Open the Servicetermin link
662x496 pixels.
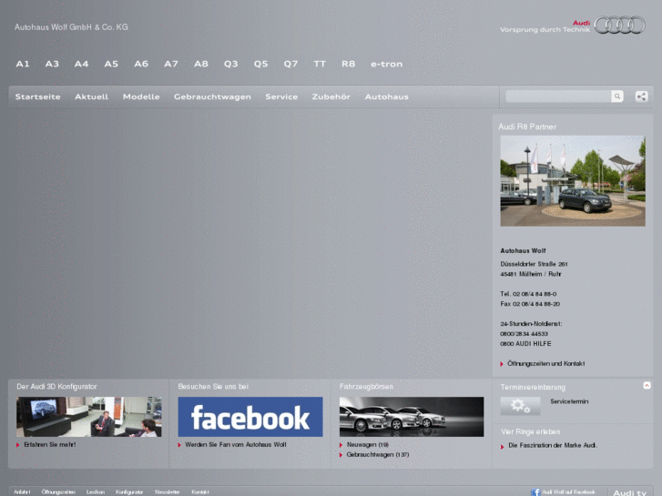569,401
